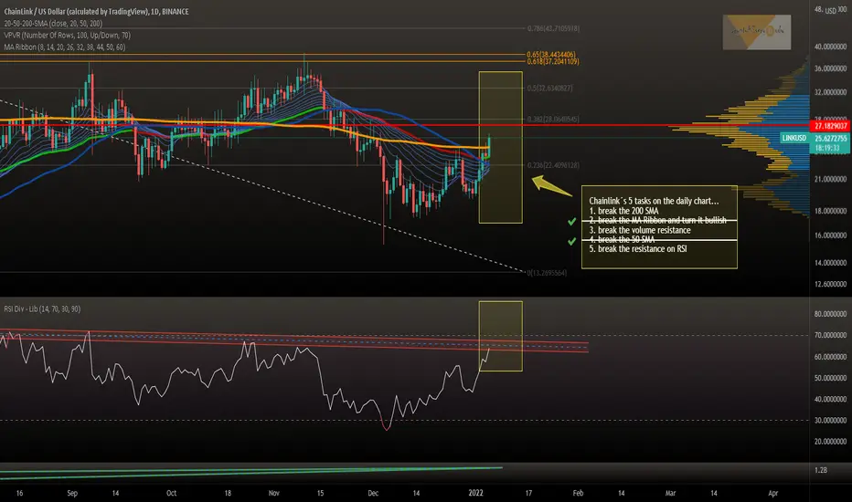852x502 pixels.
Task: Click 18.0000000 on the price axis
Action: click(830, 211)
